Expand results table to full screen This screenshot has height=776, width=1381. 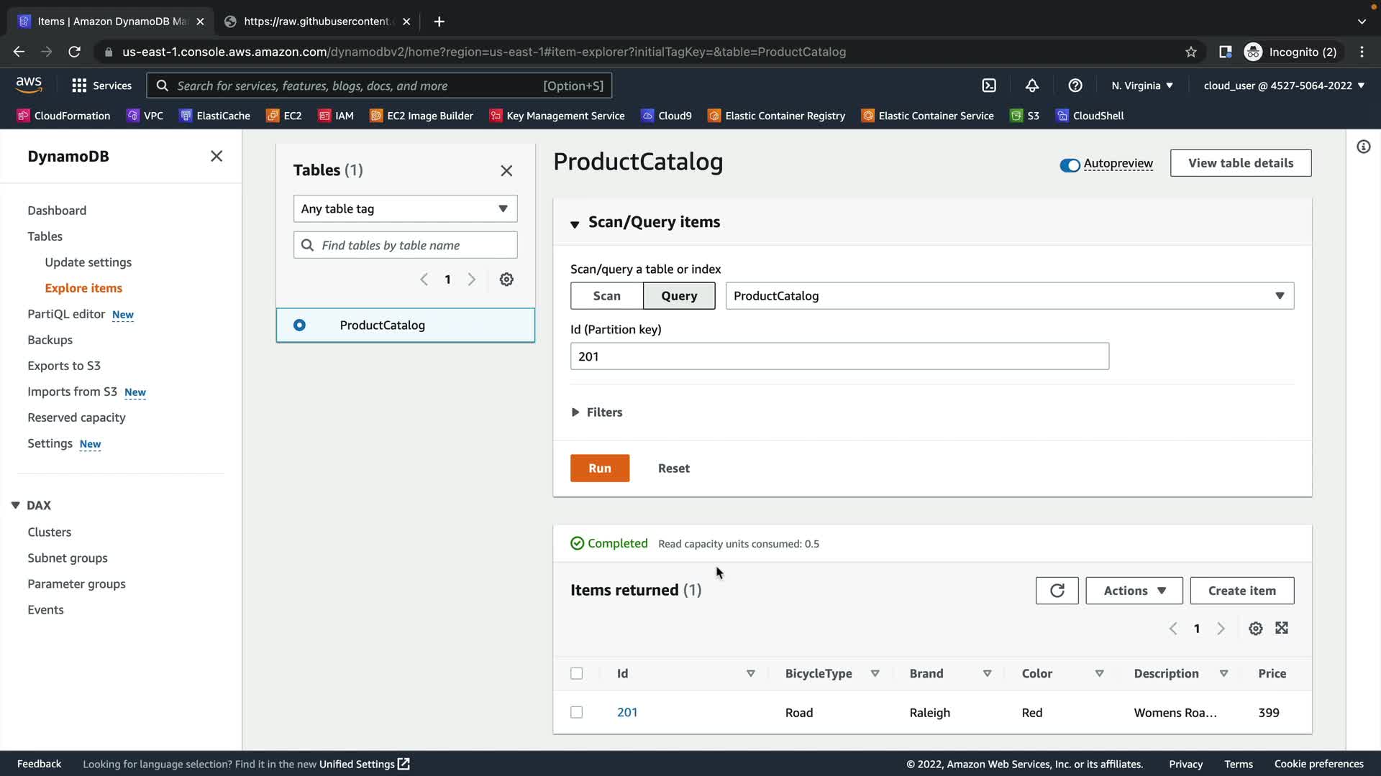[1282, 629]
